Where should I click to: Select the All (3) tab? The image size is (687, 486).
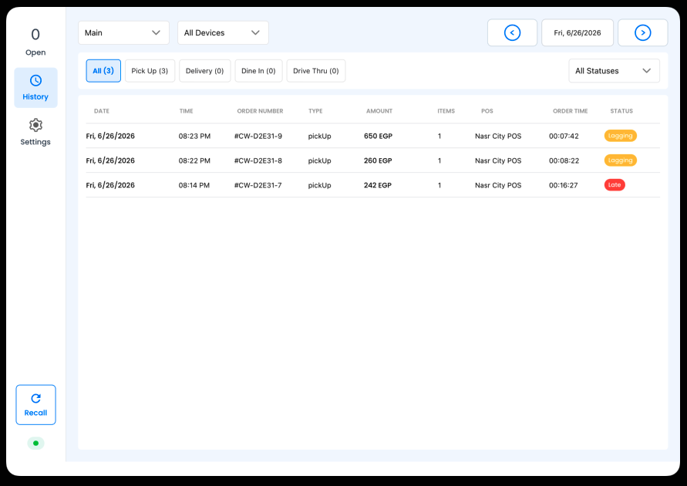[103, 71]
